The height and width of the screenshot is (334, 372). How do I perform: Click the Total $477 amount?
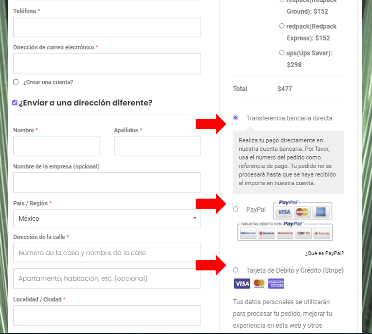tap(285, 89)
